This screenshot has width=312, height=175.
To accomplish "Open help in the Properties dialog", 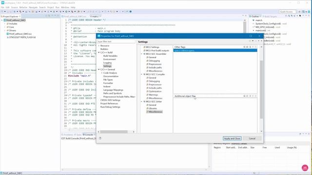I will (100, 138).
